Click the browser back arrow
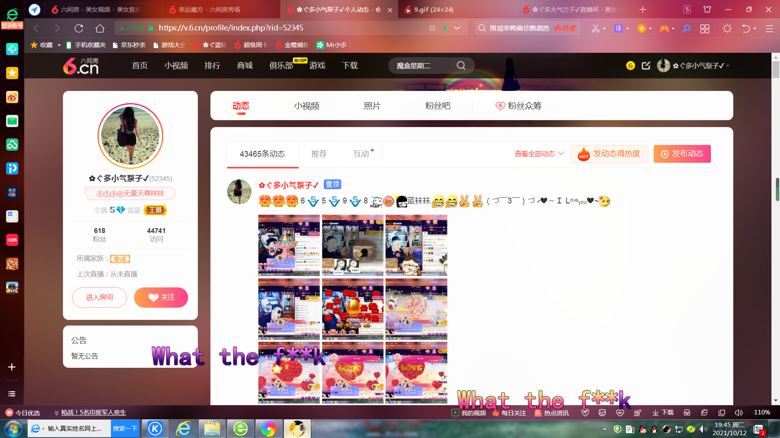 [x=36, y=28]
